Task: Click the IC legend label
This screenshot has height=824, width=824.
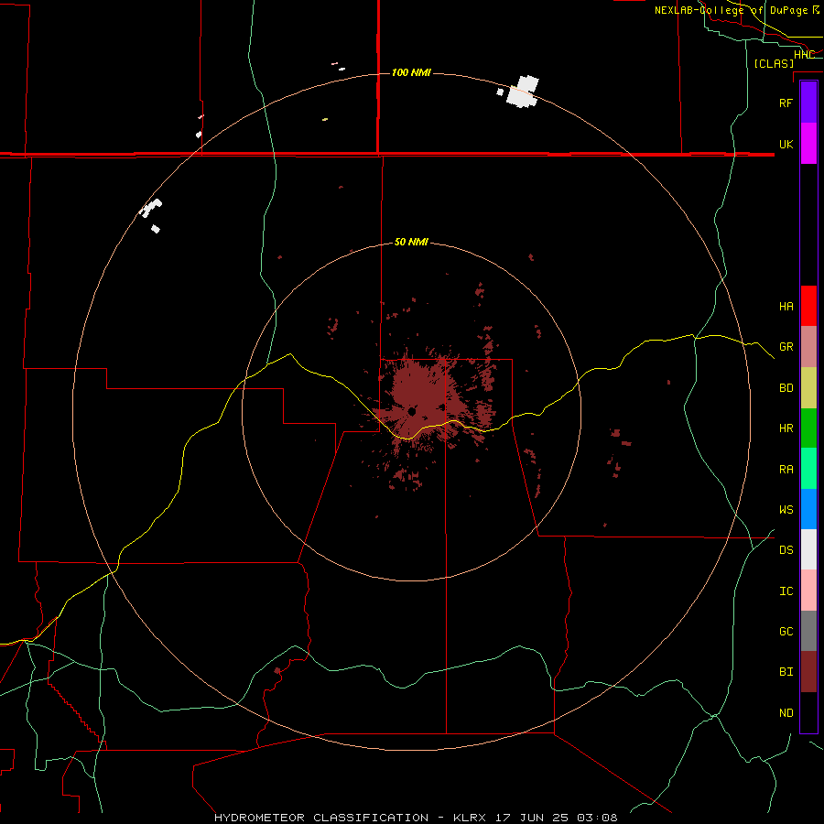Action: coord(786,591)
